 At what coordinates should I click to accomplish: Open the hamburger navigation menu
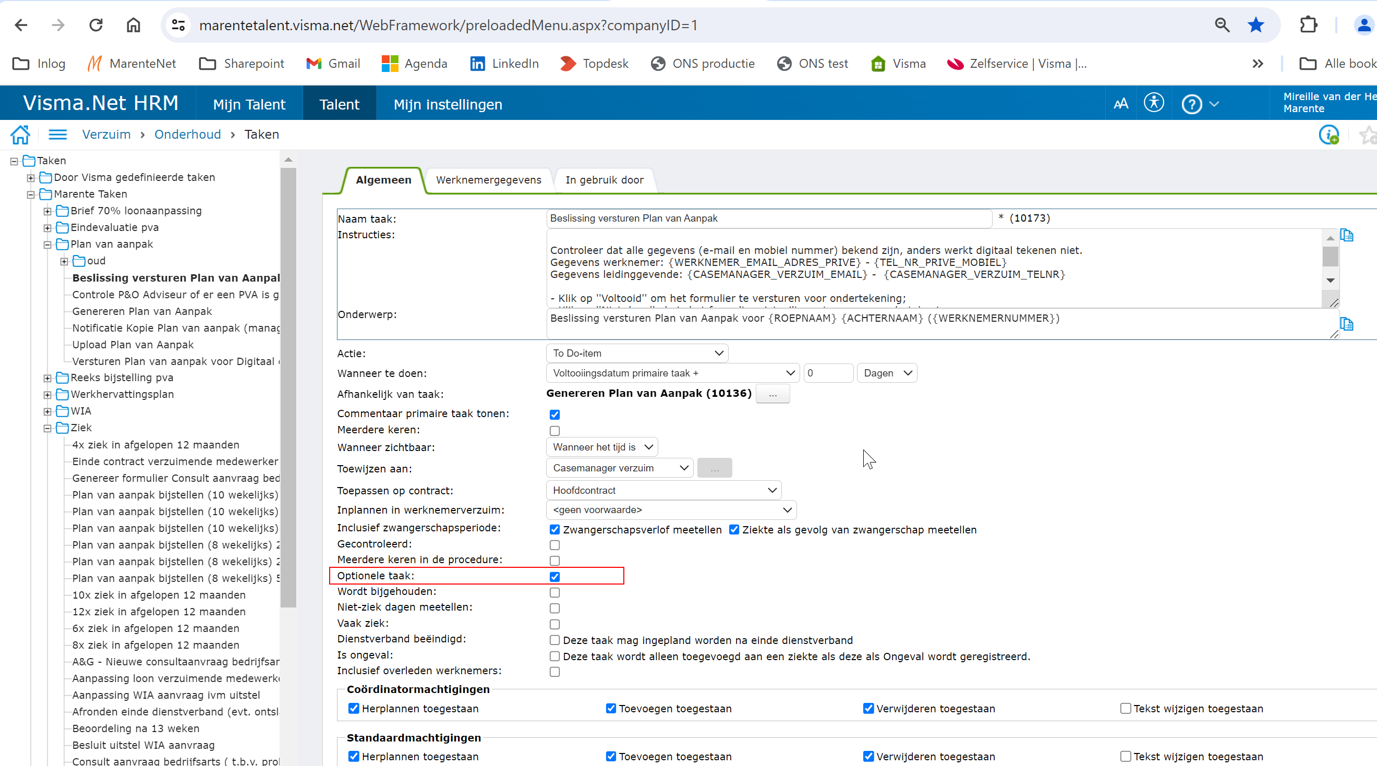58,135
